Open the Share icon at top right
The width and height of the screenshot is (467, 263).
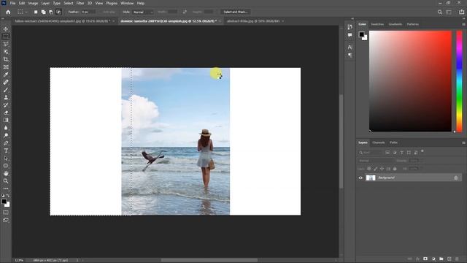point(461,12)
